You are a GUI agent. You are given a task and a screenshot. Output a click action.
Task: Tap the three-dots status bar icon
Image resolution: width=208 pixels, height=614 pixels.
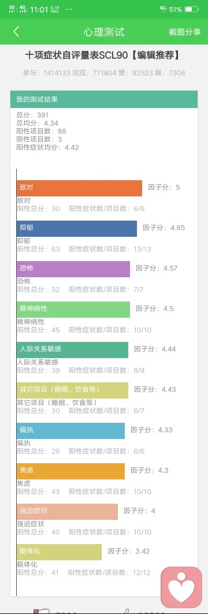pyautogui.click(x=69, y=9)
